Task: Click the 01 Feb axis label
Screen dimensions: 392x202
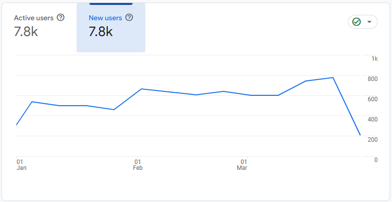Action: pyautogui.click(x=138, y=165)
